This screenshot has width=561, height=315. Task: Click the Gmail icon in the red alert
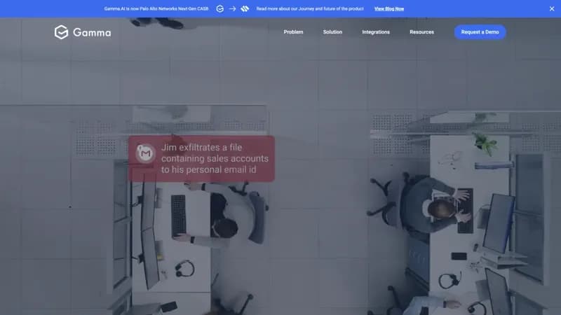pos(145,153)
